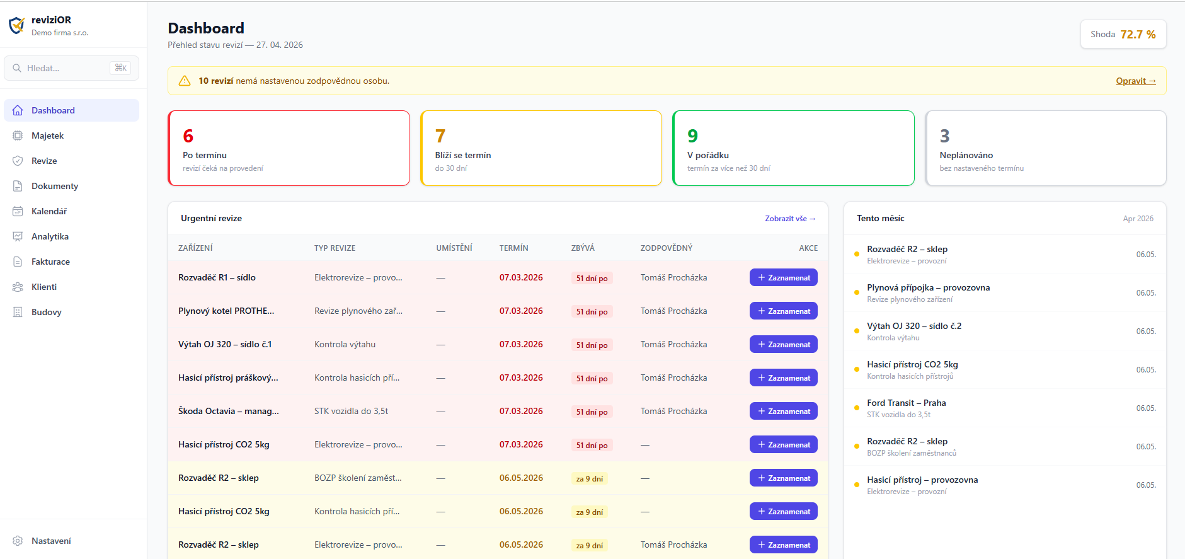The image size is (1185, 559).
Task: Click the ⌘K shortcut badge in search
Action: point(120,68)
